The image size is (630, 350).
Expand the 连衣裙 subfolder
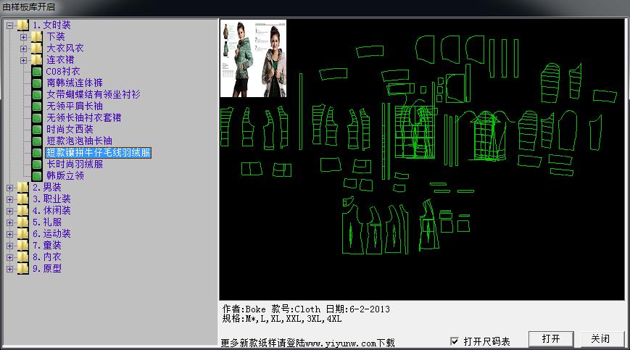click(x=24, y=60)
